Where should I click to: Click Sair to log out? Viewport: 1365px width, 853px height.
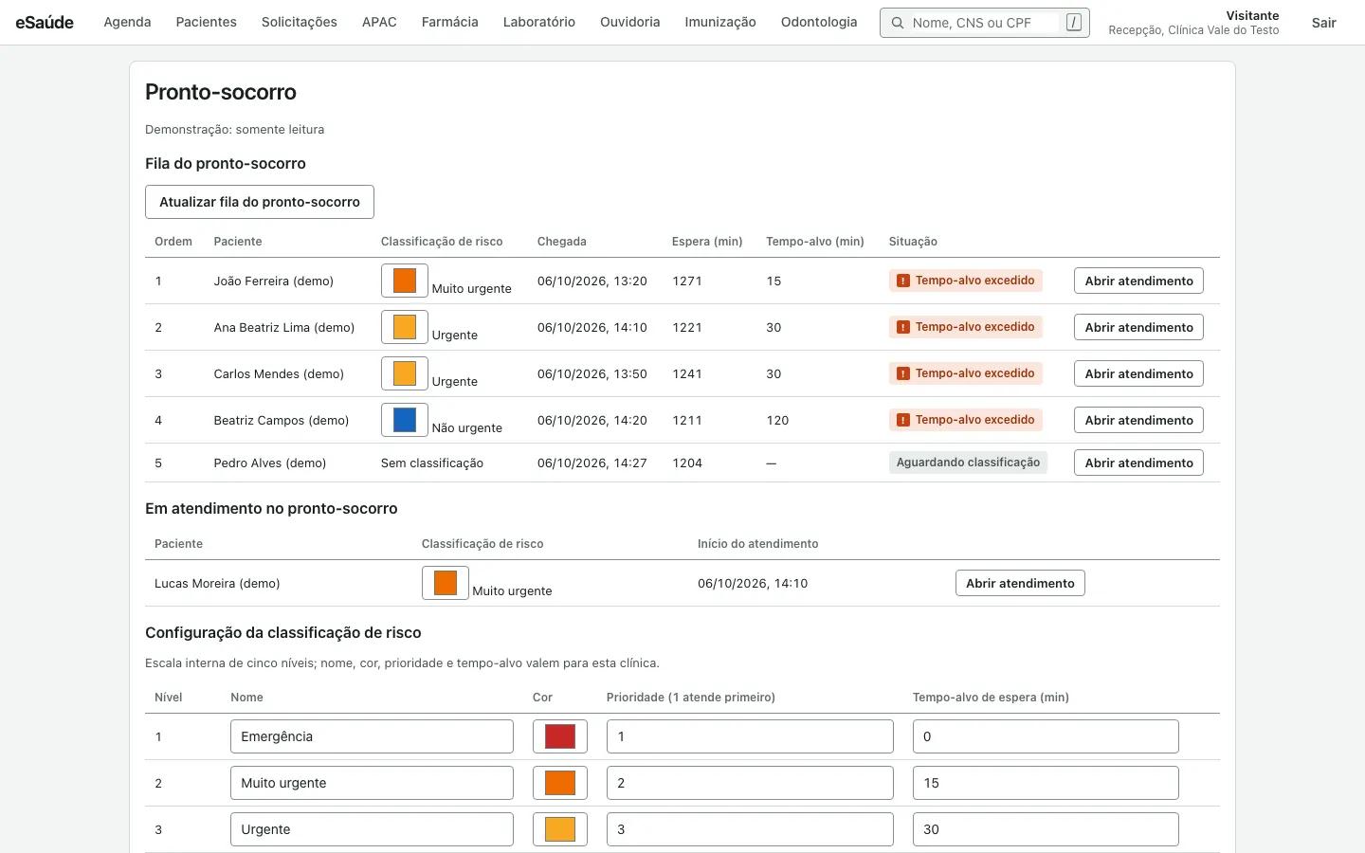click(1323, 23)
